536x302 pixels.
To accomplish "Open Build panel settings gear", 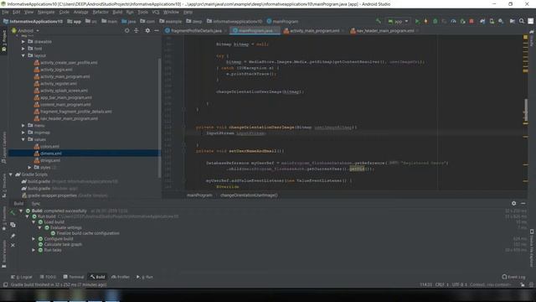I will (x=513, y=203).
